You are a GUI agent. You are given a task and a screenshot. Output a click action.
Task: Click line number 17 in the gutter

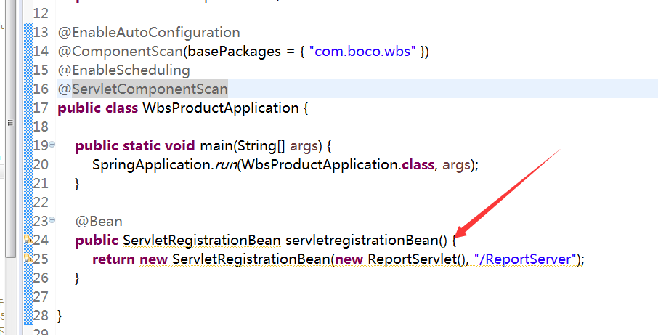pos(41,108)
